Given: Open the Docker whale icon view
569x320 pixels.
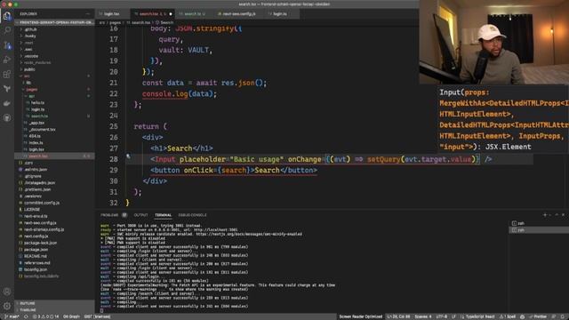Looking at the screenshot, I should pyautogui.click(x=7, y=103).
